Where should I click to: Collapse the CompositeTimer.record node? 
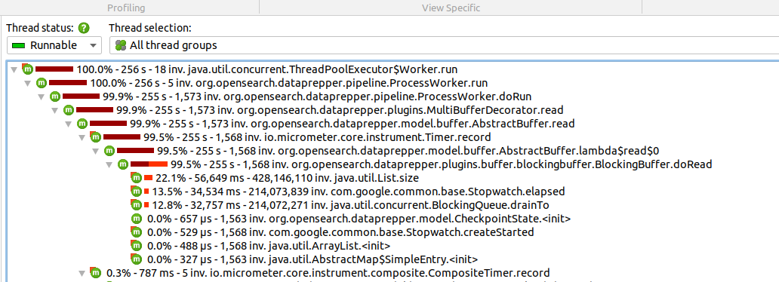click(82, 273)
